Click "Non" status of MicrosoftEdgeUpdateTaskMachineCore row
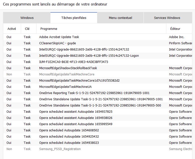 coord(9,74)
